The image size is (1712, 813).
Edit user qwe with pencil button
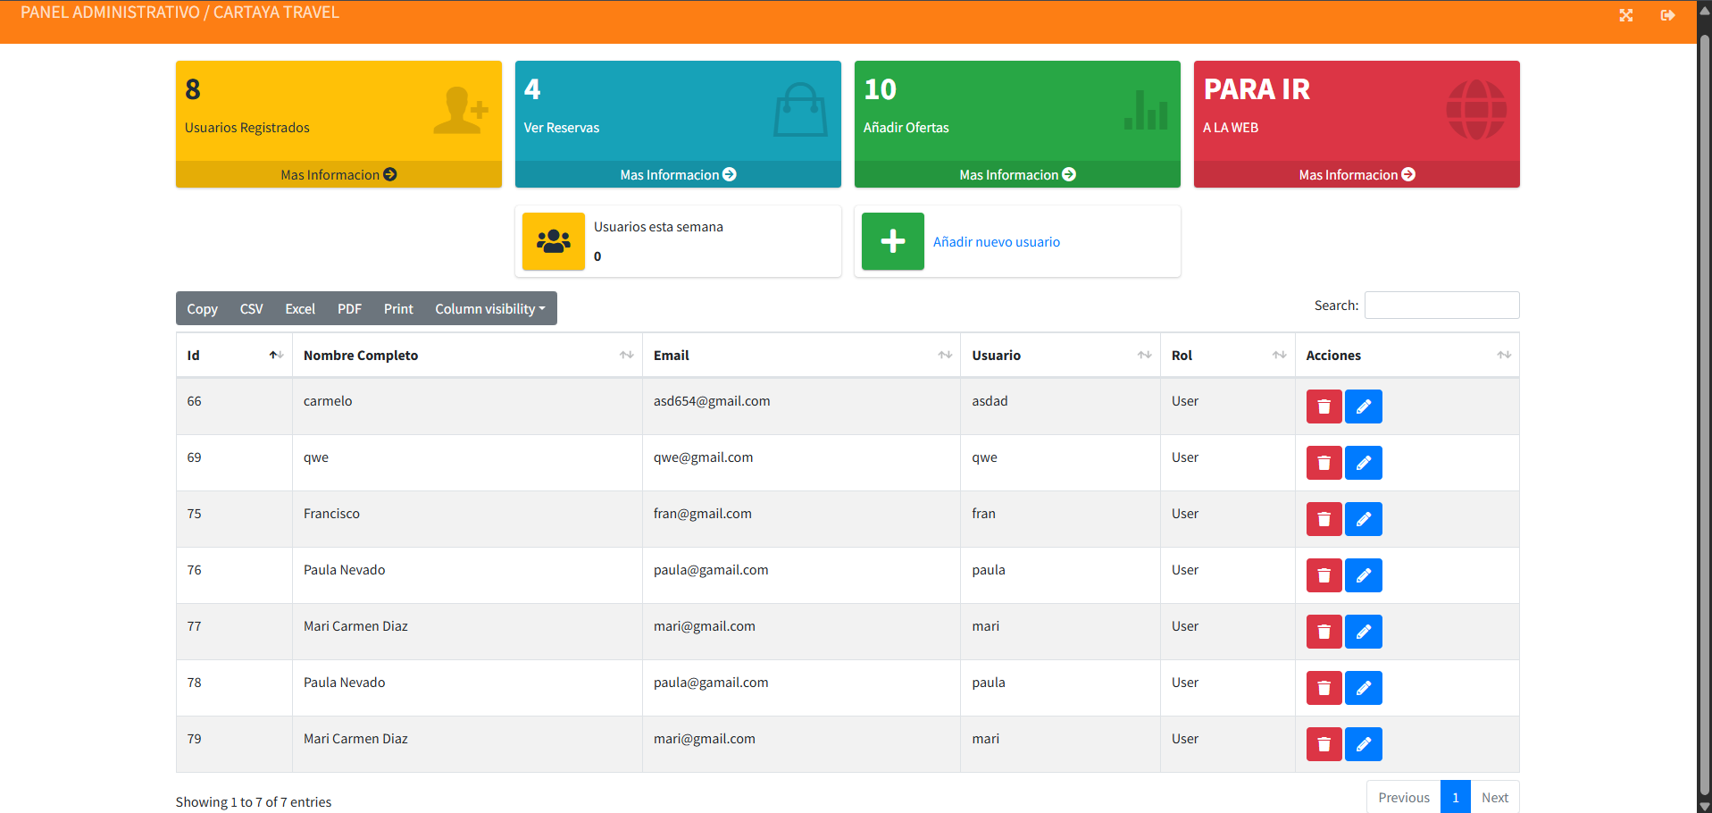click(1364, 463)
